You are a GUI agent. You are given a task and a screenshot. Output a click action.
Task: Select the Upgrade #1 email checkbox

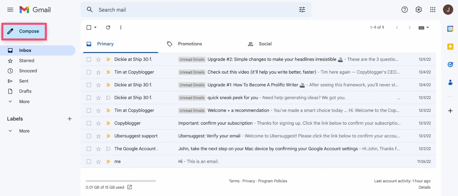(x=89, y=85)
